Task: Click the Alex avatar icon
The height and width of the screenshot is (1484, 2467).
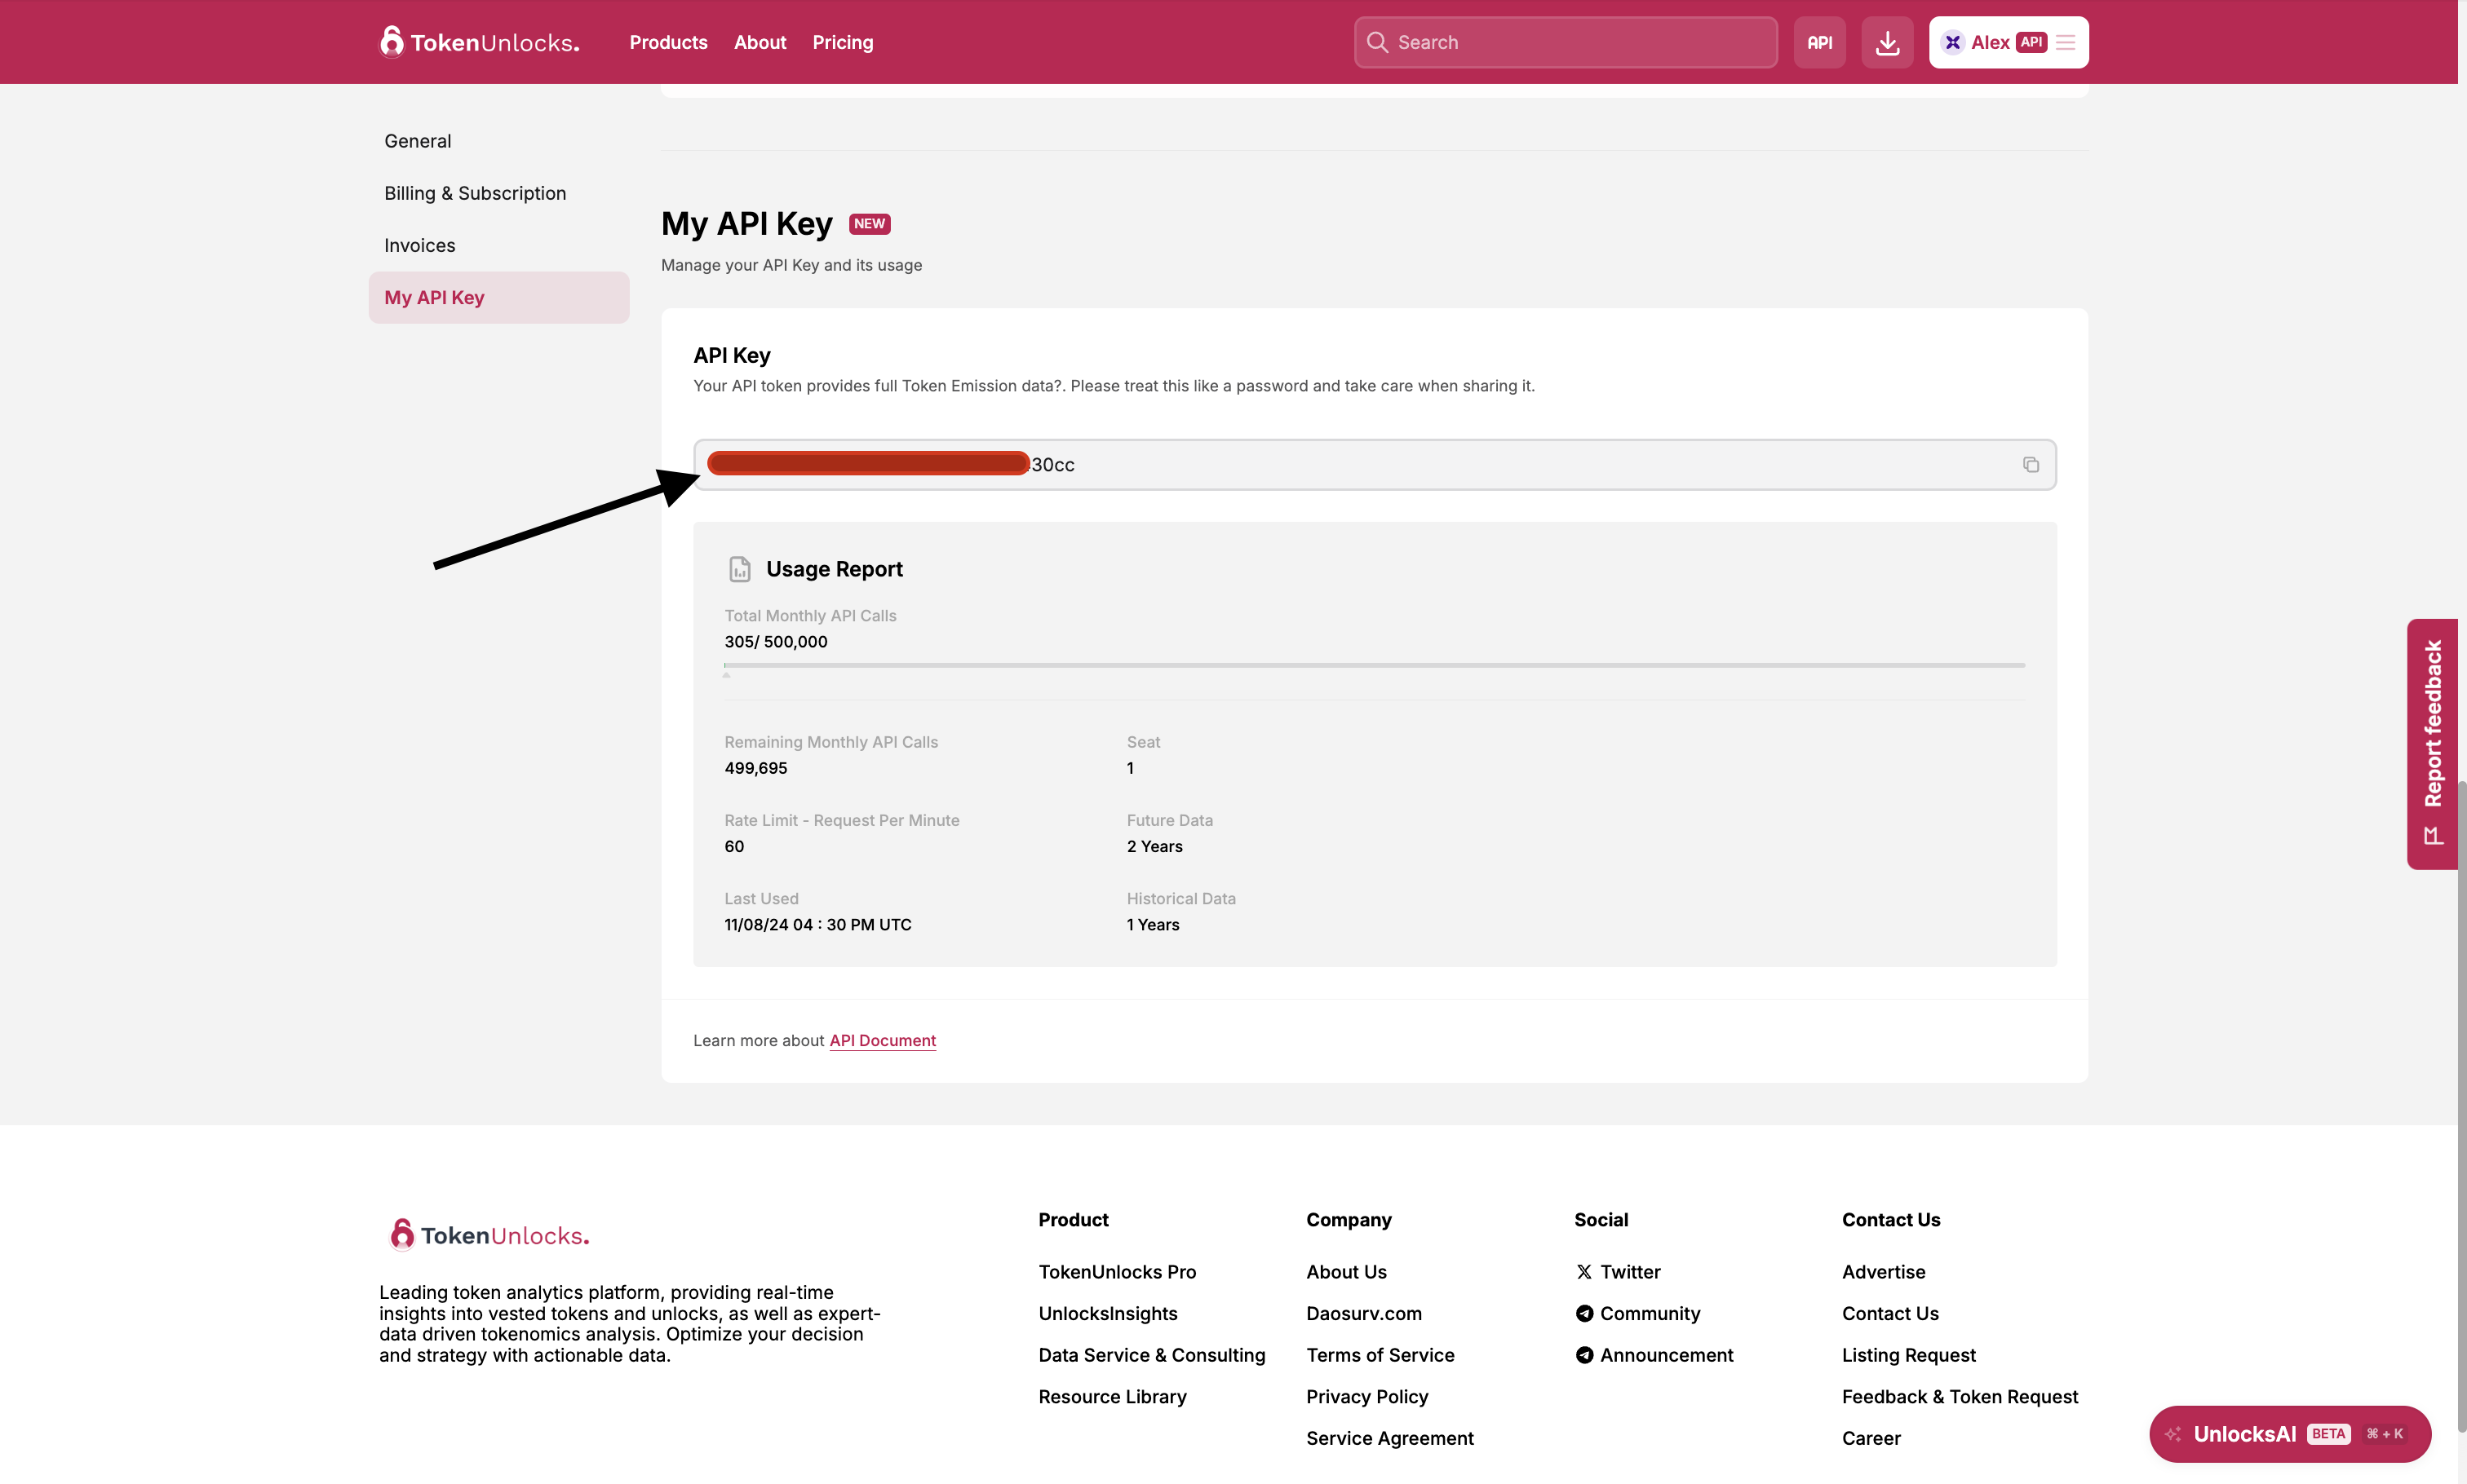Action: point(1951,42)
